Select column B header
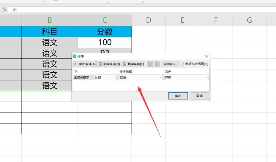The height and width of the screenshot is (162, 276). 50,20
